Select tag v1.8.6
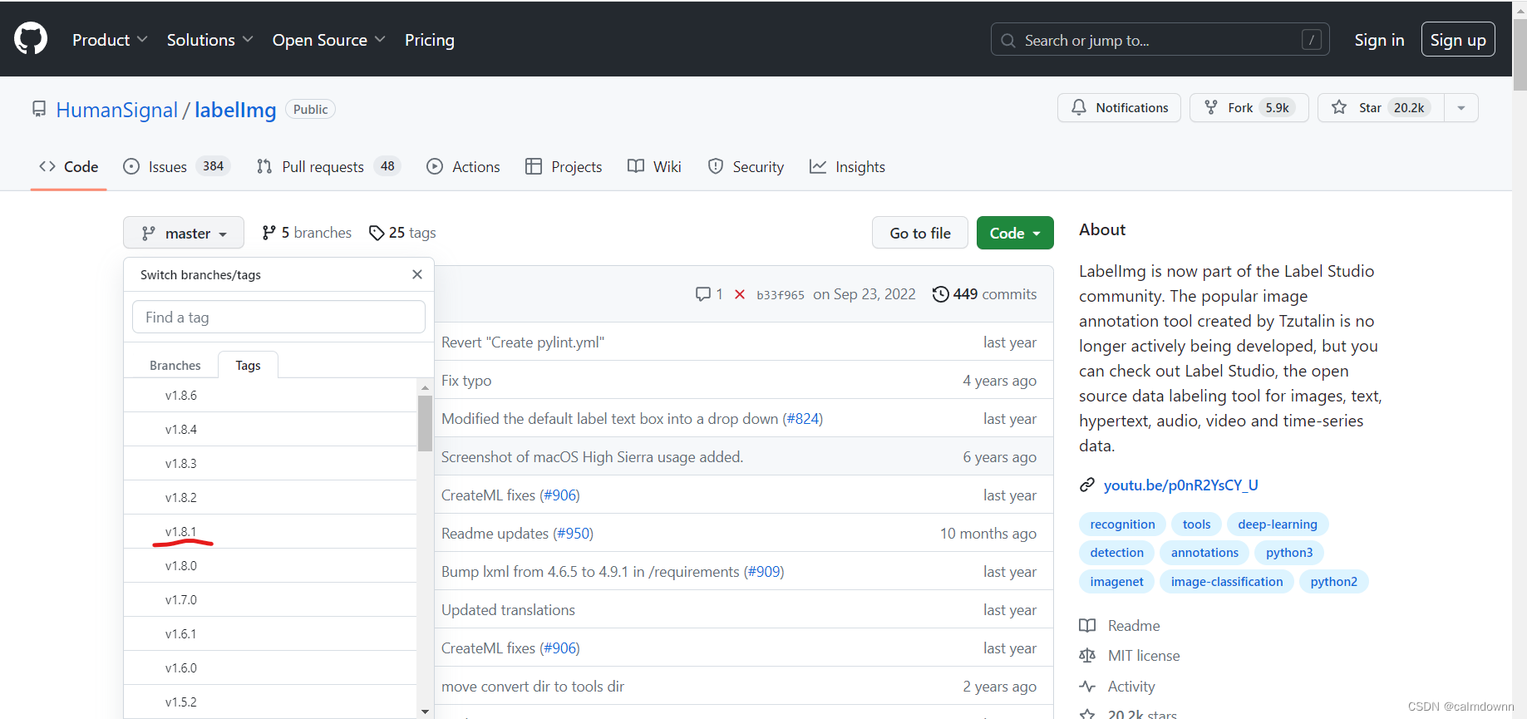This screenshot has width=1527, height=719. coord(270,395)
